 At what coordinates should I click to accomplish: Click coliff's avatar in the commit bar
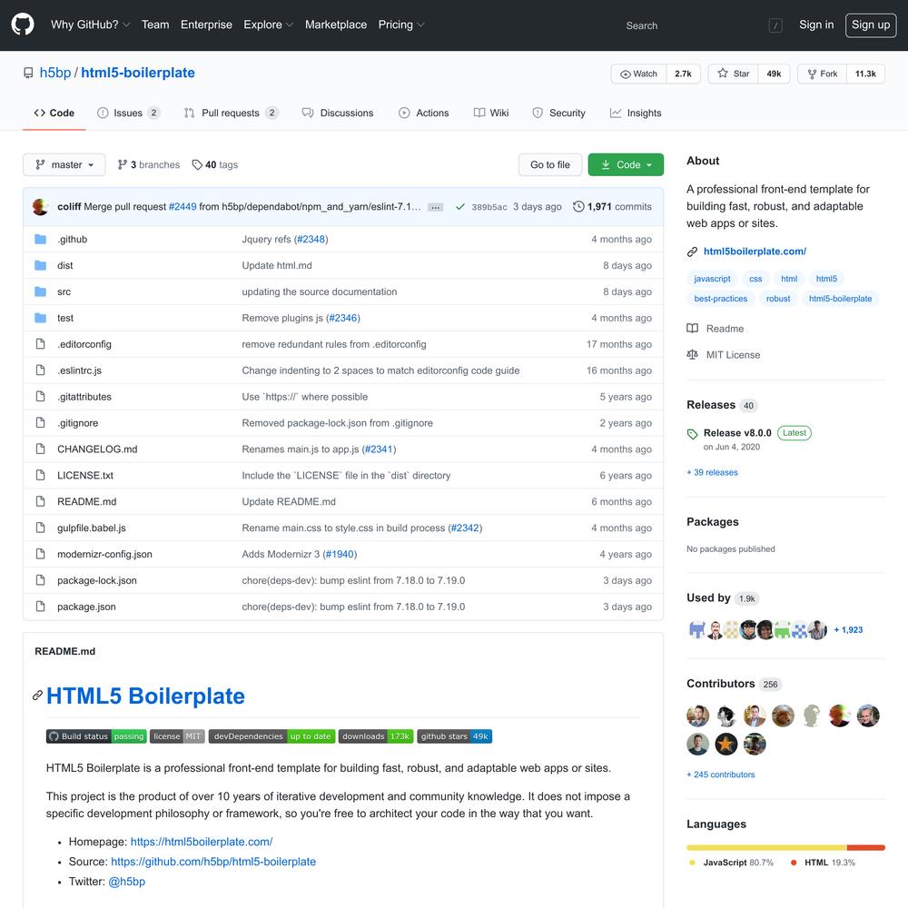[41, 207]
